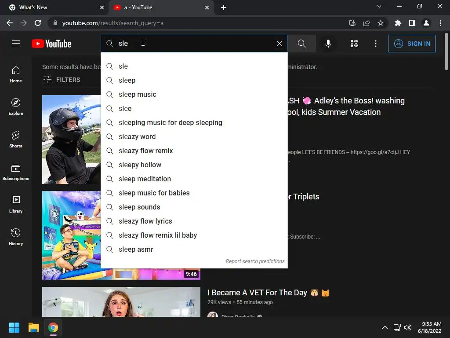Open the Chrome extensions puzzle icon
Screen dimensions: 450x338
[x=398, y=23]
